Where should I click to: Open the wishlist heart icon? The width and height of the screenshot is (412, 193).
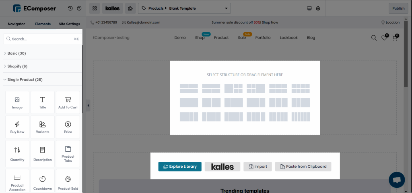coord(384,38)
